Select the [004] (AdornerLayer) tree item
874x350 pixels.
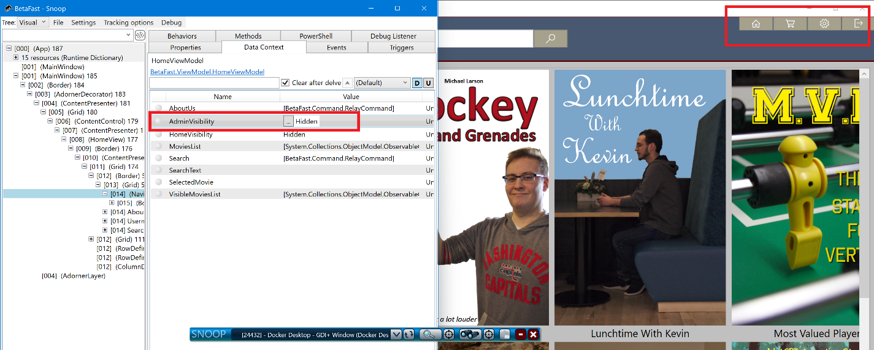coord(74,276)
